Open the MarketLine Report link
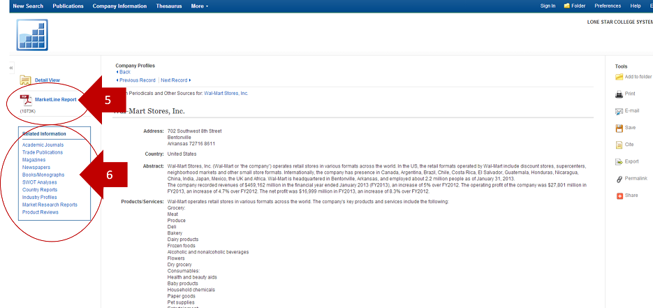Image resolution: width=653 pixels, height=308 pixels. tap(56, 99)
